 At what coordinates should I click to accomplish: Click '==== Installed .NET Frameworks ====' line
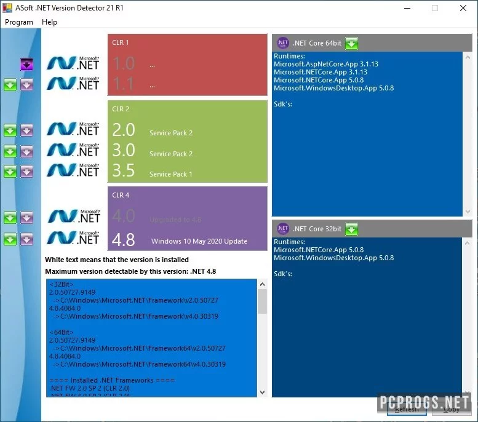click(112, 380)
